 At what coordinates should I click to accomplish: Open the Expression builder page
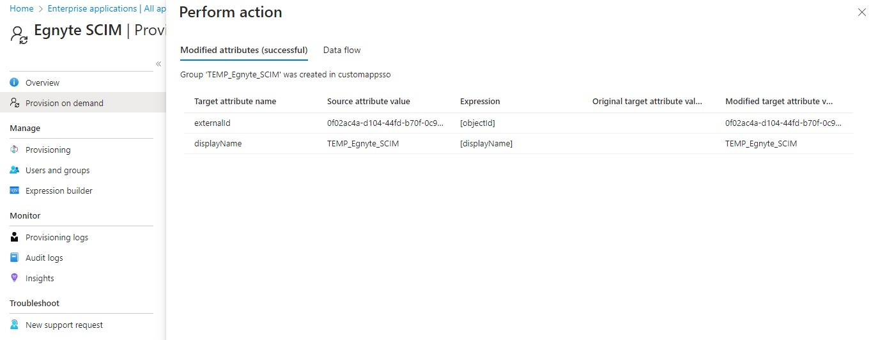point(59,190)
